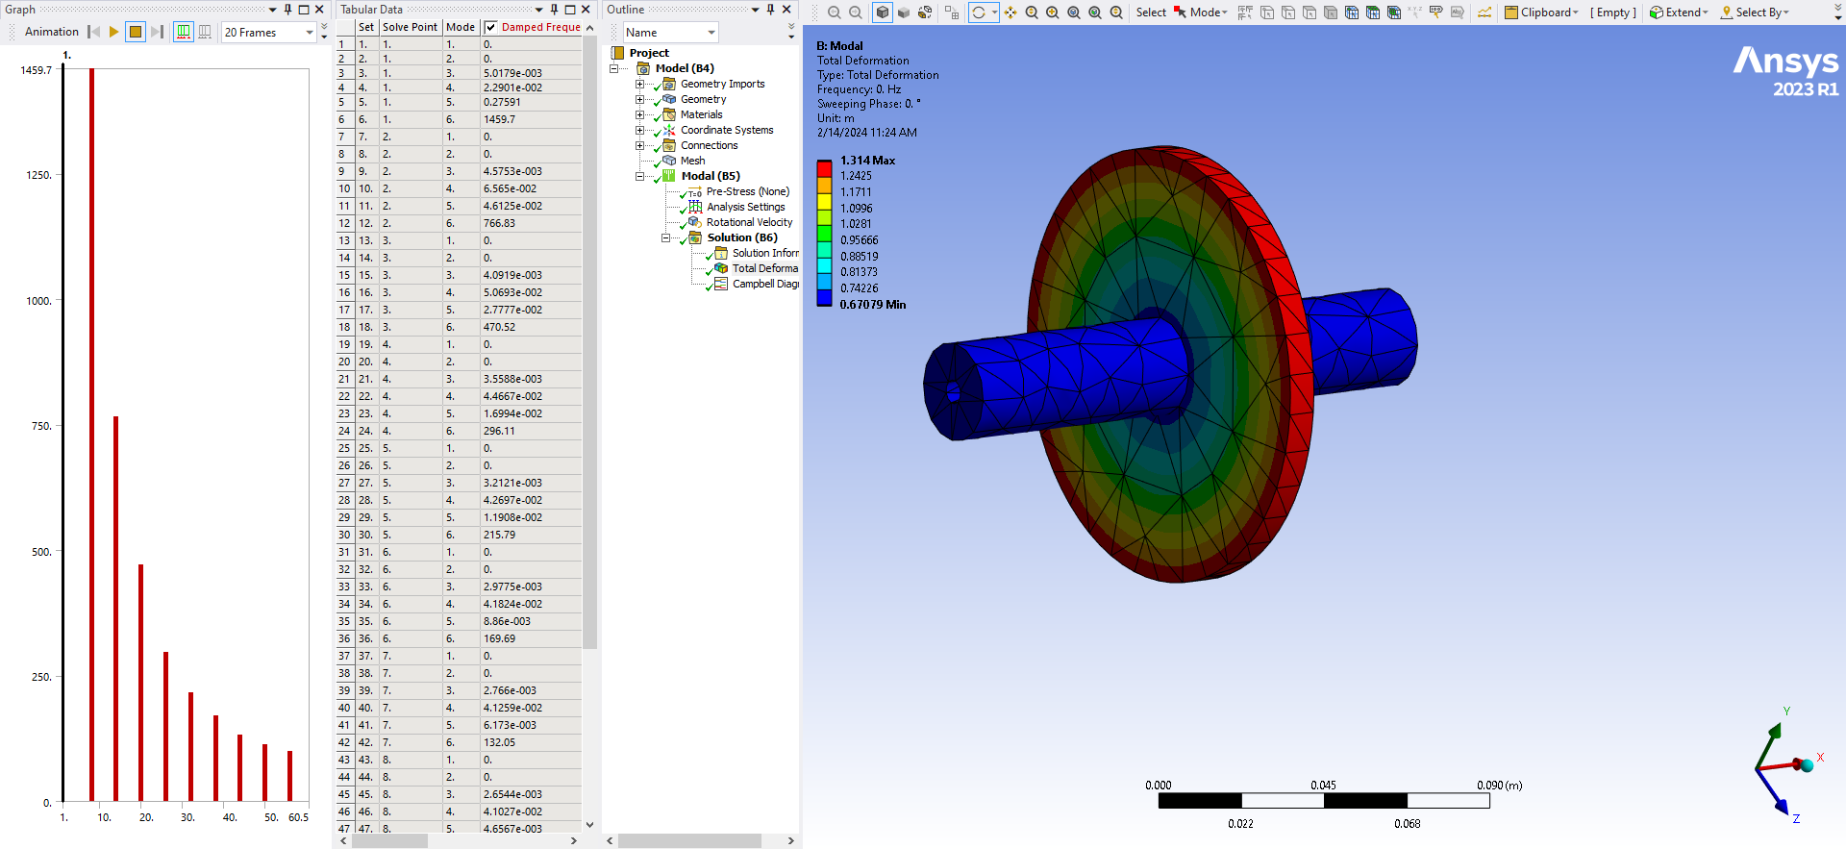Open the selection Mode dropdown
The height and width of the screenshot is (849, 1846).
click(x=1201, y=12)
